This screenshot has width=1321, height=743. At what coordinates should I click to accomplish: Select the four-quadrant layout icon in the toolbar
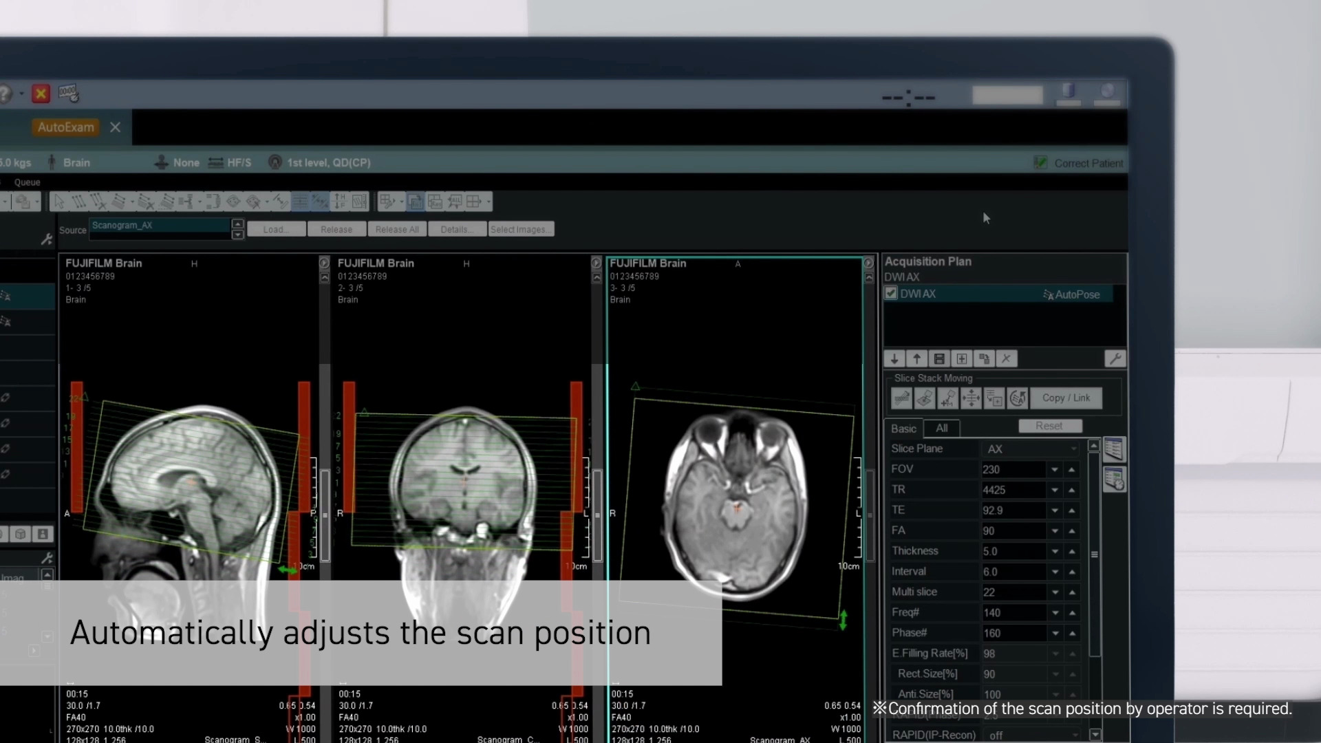coord(473,202)
